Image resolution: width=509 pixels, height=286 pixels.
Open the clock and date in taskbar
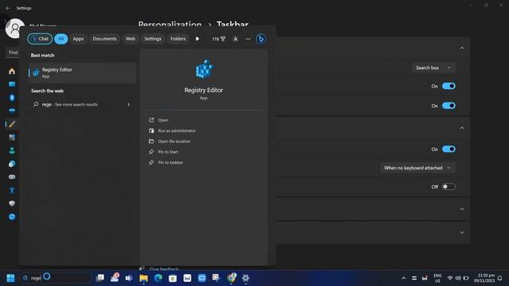(x=485, y=278)
